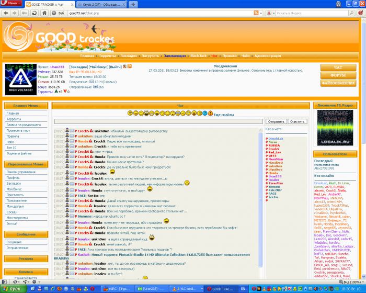The width and height of the screenshot is (366, 293).
Task: Click the Uran233 high voltage avatar image
Action: point(20,80)
